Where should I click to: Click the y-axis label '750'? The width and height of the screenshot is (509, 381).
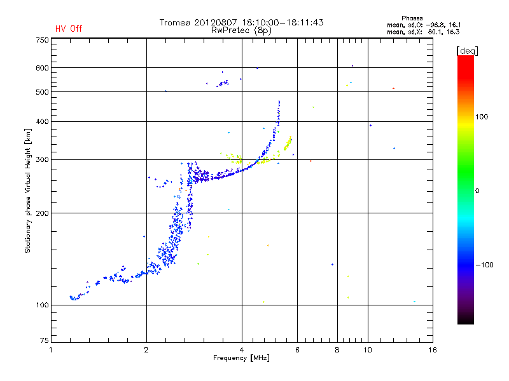point(43,40)
